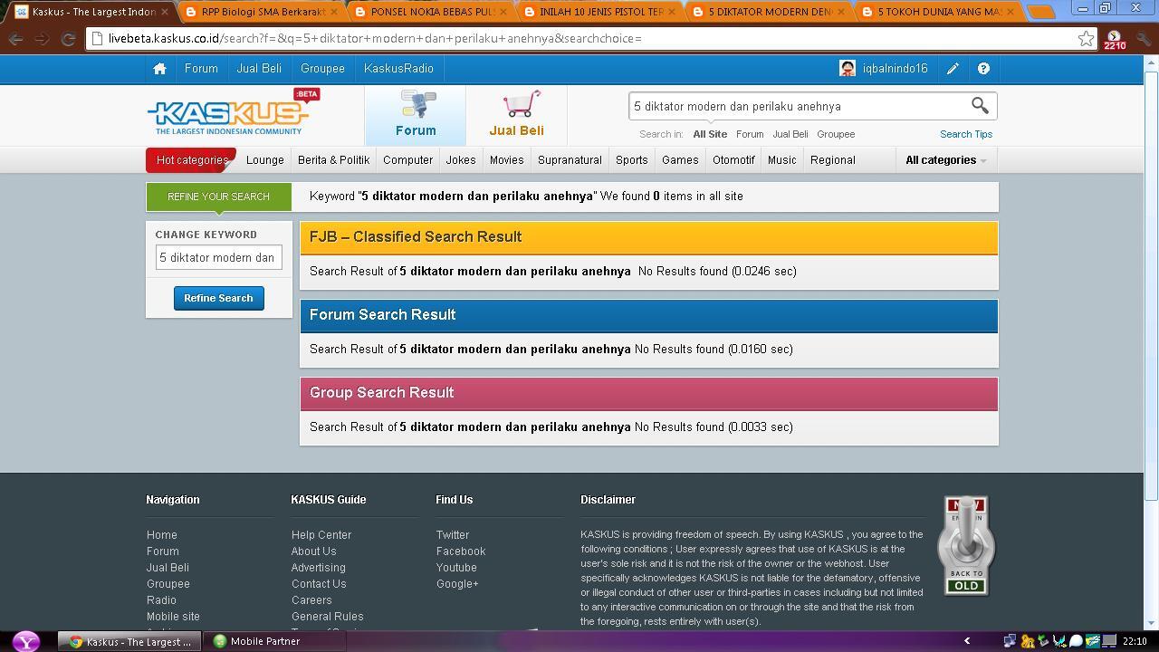The image size is (1159, 652).
Task: Click the yellow warning tray icon
Action: tap(1028, 641)
